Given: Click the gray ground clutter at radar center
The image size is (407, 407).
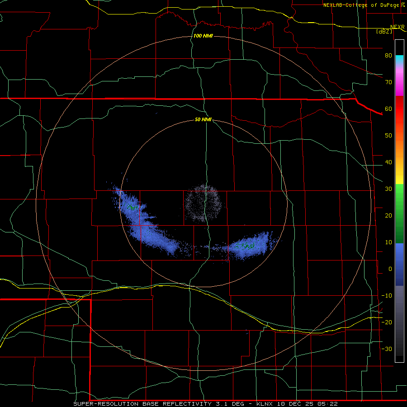Looking at the screenshot, I should click(x=203, y=203).
